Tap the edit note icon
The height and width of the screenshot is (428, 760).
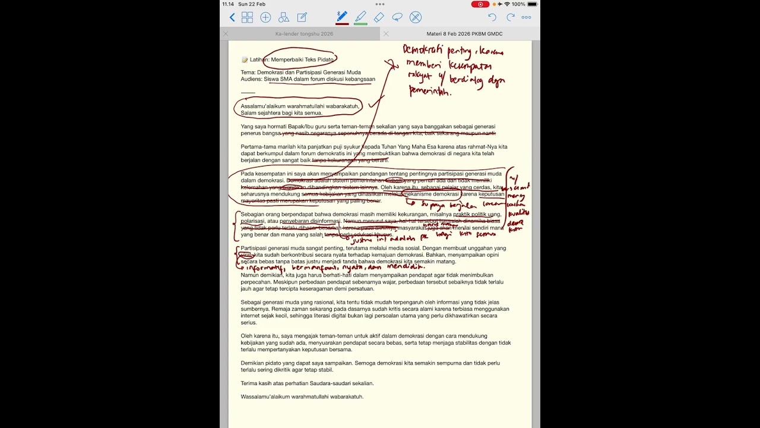click(x=302, y=17)
